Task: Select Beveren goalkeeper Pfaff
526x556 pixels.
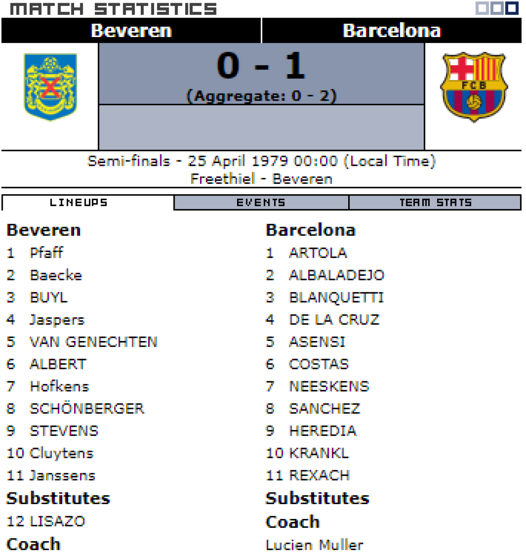Action: (x=46, y=253)
